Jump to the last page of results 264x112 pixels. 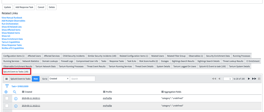(x=254, y=79)
